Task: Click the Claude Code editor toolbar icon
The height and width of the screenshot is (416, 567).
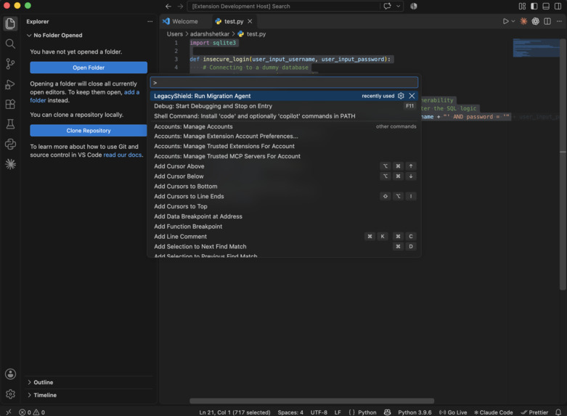Action: pos(523,21)
